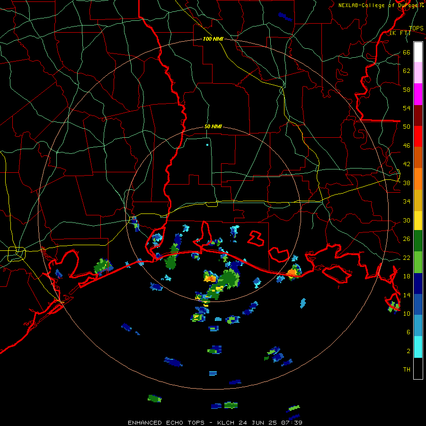Click the white swatch on the tops legend
The height and width of the screenshot is (426, 426).
418,52
